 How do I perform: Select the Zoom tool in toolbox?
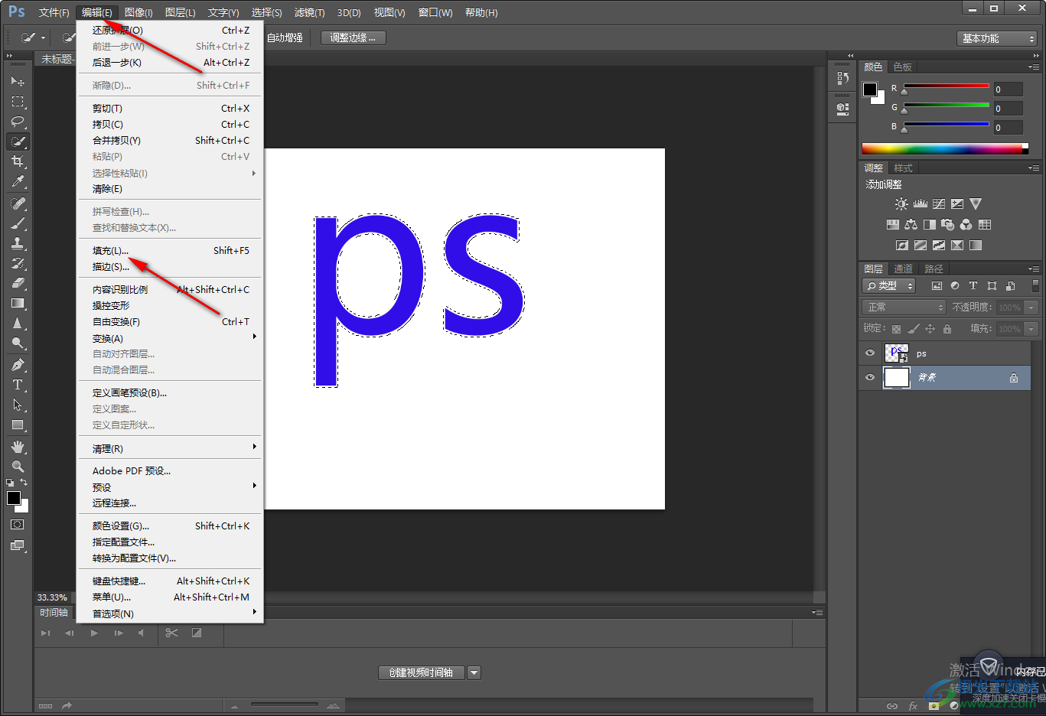(x=18, y=467)
